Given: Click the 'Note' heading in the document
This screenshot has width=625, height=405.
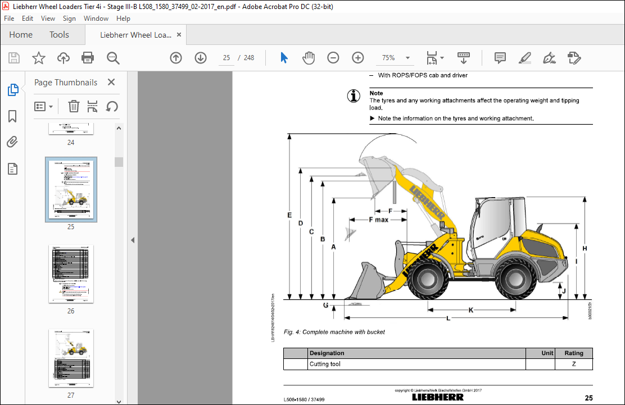Looking at the screenshot, I should click(x=376, y=93).
